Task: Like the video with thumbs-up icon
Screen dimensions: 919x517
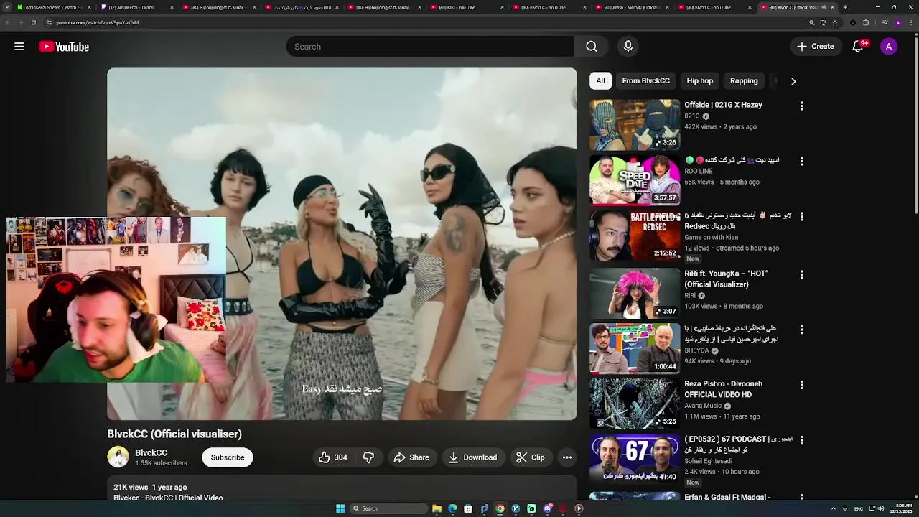Action: coord(332,457)
